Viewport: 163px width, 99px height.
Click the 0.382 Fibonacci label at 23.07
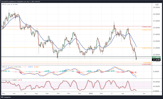coord(147,48)
